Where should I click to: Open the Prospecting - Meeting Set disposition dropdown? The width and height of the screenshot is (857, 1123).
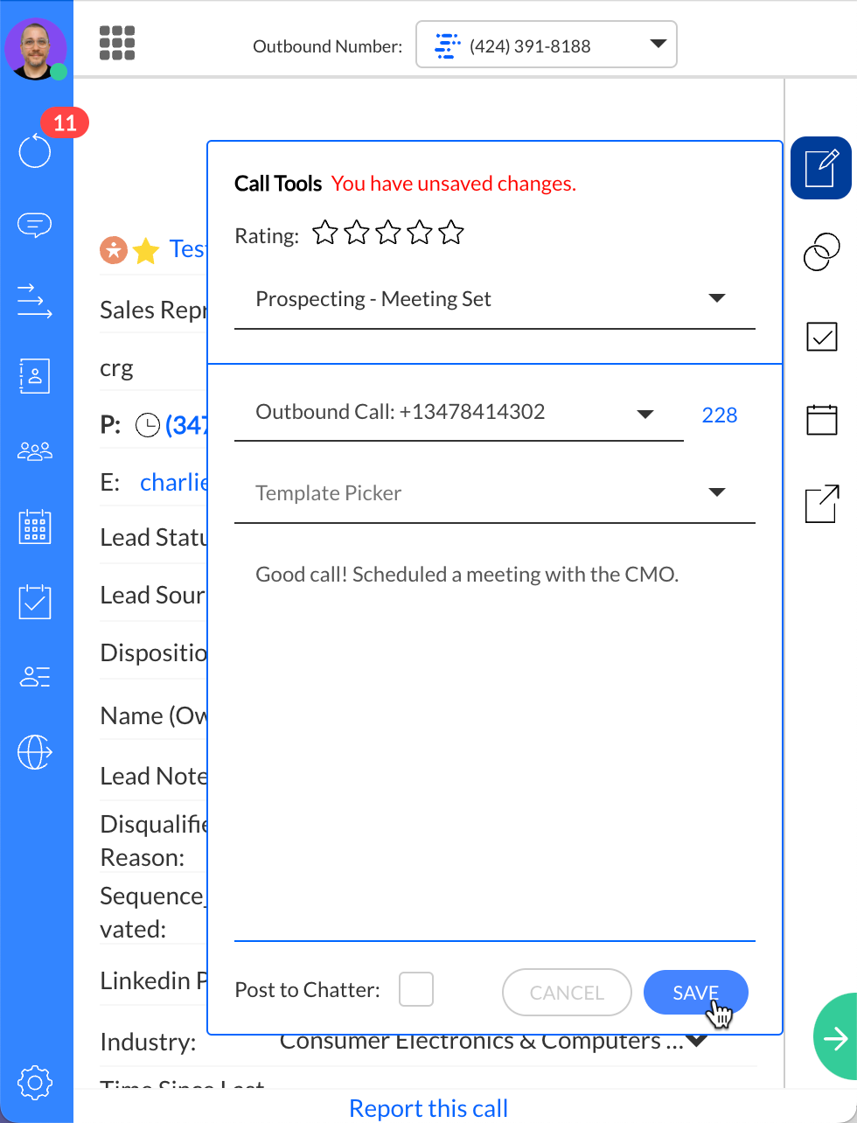[494, 299]
